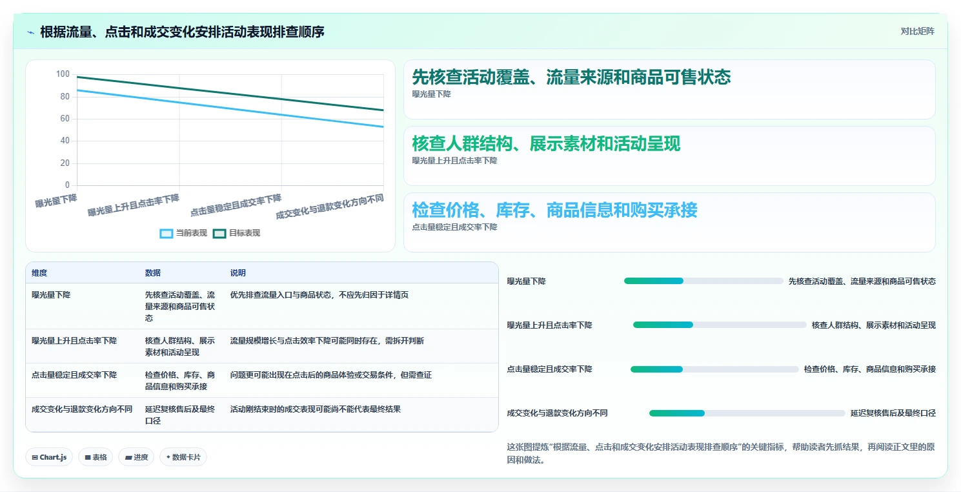The image size is (961, 492).
Task: Click the 对比矩阵 label in the header
Action: (917, 31)
